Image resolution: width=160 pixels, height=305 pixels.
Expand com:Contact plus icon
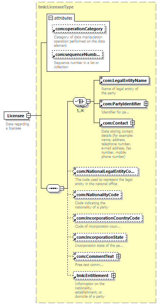click(132, 123)
